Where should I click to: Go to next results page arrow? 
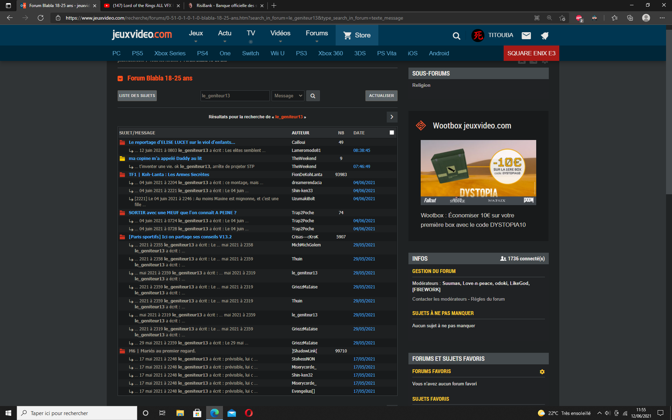[392, 117]
